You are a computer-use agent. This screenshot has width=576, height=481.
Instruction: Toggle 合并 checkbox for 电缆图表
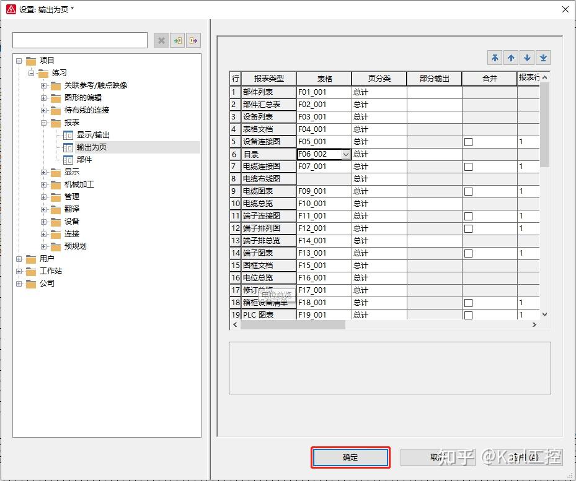tap(468, 191)
